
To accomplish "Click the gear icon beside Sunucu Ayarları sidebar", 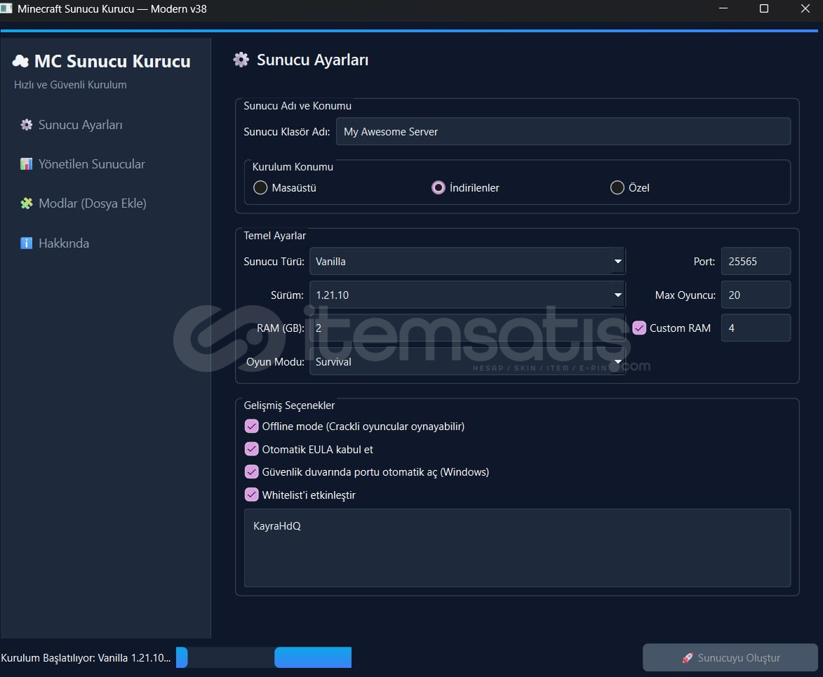I will coord(27,125).
